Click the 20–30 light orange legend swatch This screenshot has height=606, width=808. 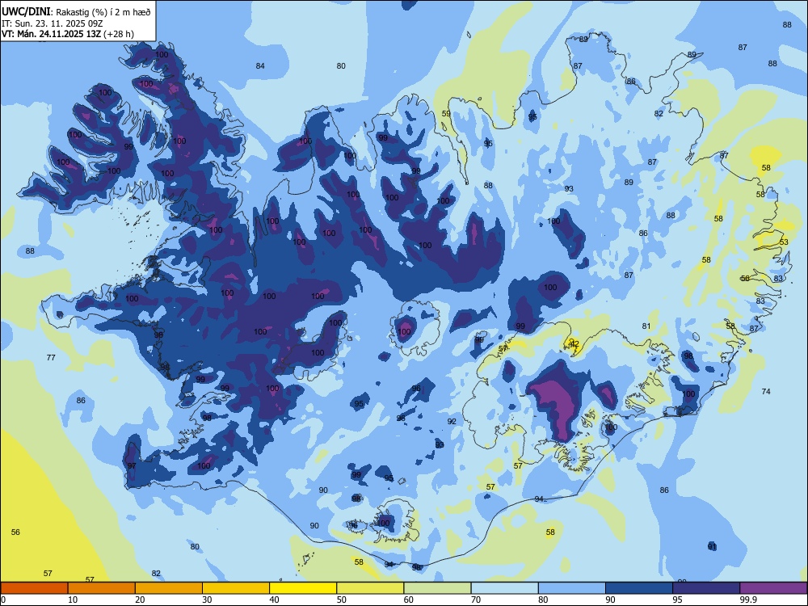[169, 588]
